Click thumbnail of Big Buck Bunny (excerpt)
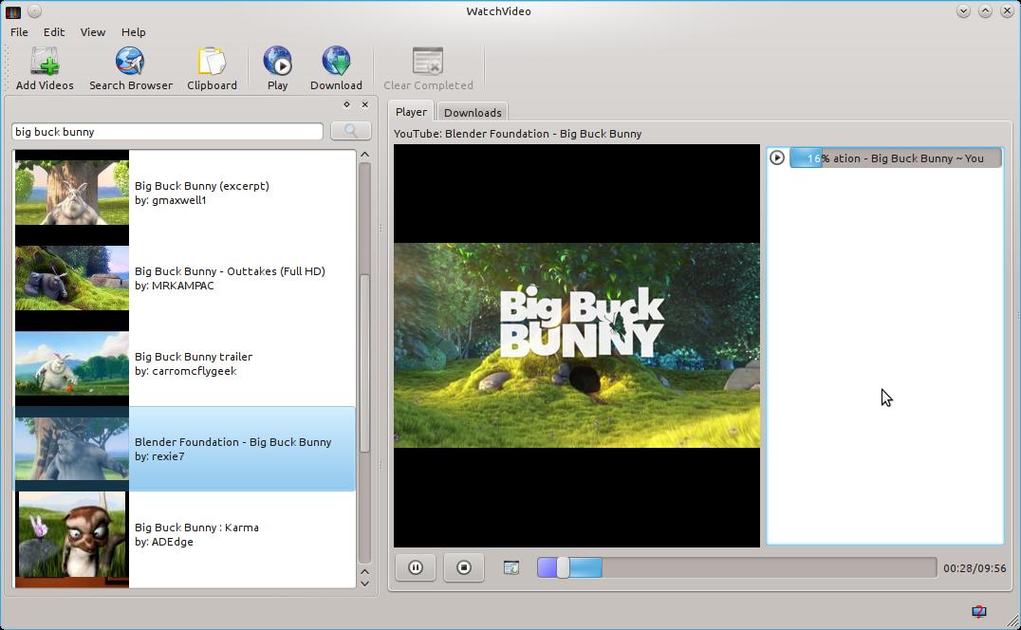Image resolution: width=1021 pixels, height=630 pixels. [71, 194]
